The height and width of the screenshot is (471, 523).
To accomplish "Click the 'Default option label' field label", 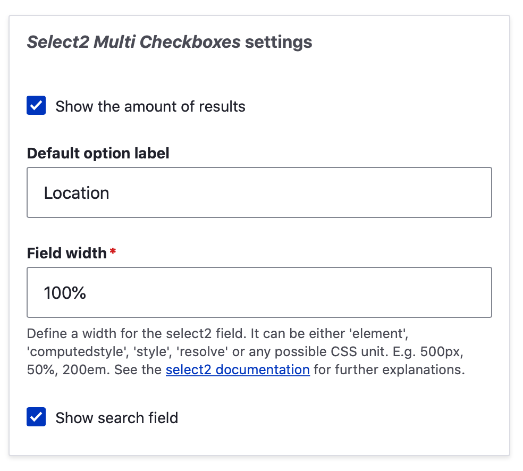I will point(98,154).
